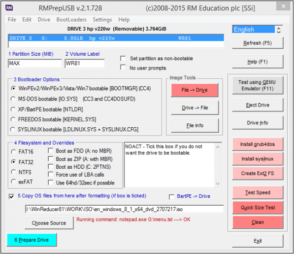Click Install syslinux button

258,159
